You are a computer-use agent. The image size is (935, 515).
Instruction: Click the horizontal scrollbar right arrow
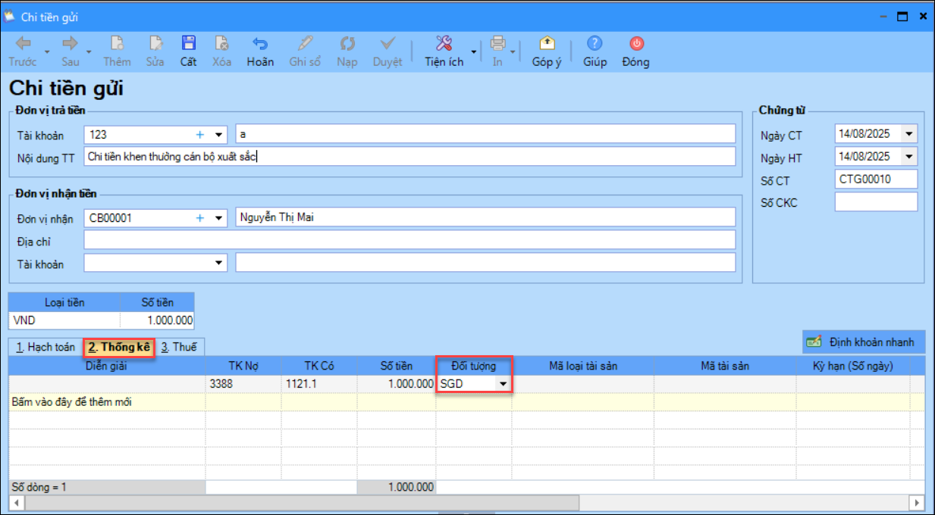pos(918,503)
